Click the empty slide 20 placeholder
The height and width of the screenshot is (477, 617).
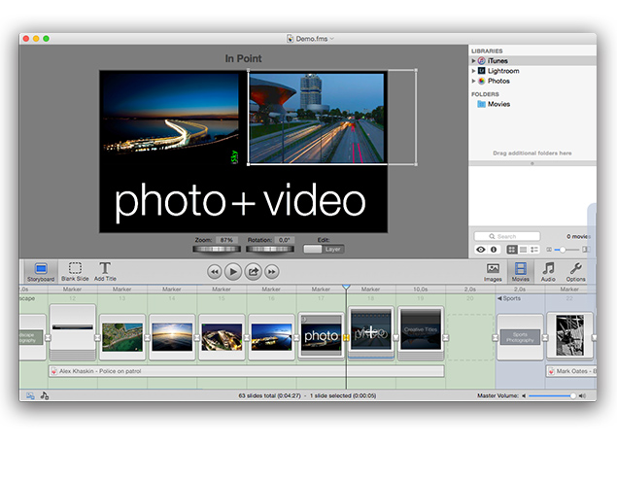click(x=470, y=337)
